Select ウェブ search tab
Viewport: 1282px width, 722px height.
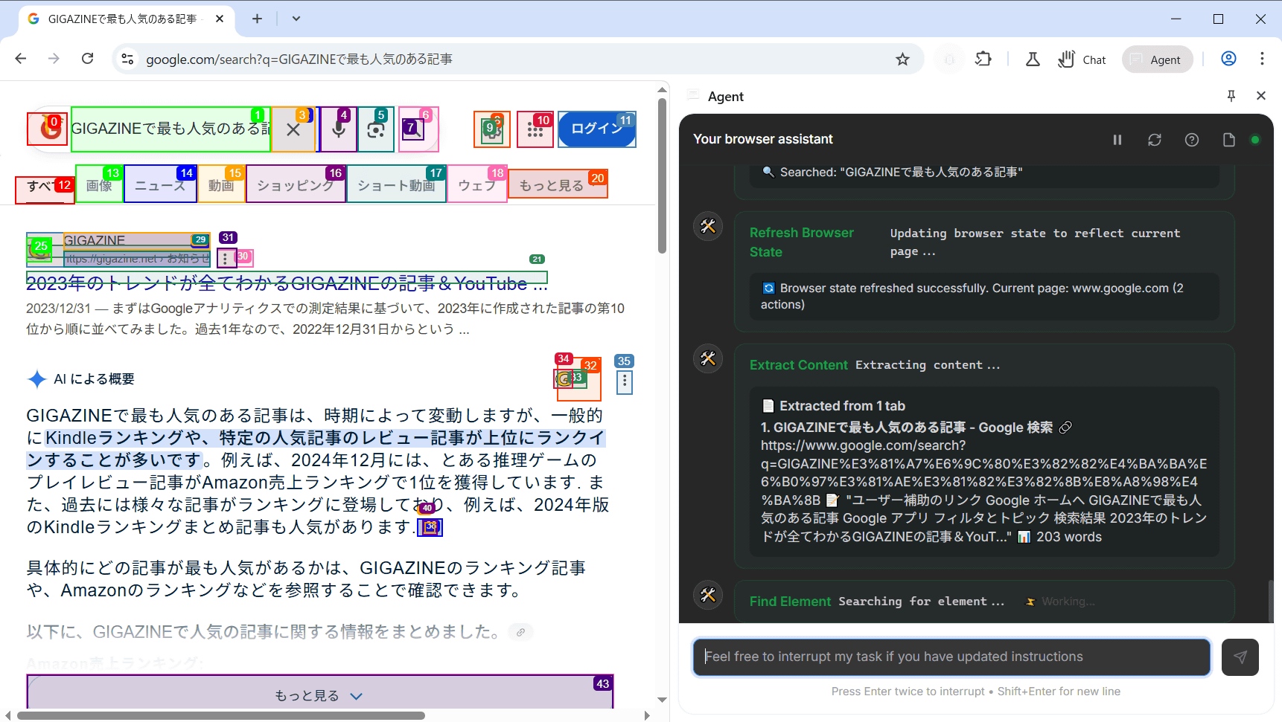click(477, 185)
